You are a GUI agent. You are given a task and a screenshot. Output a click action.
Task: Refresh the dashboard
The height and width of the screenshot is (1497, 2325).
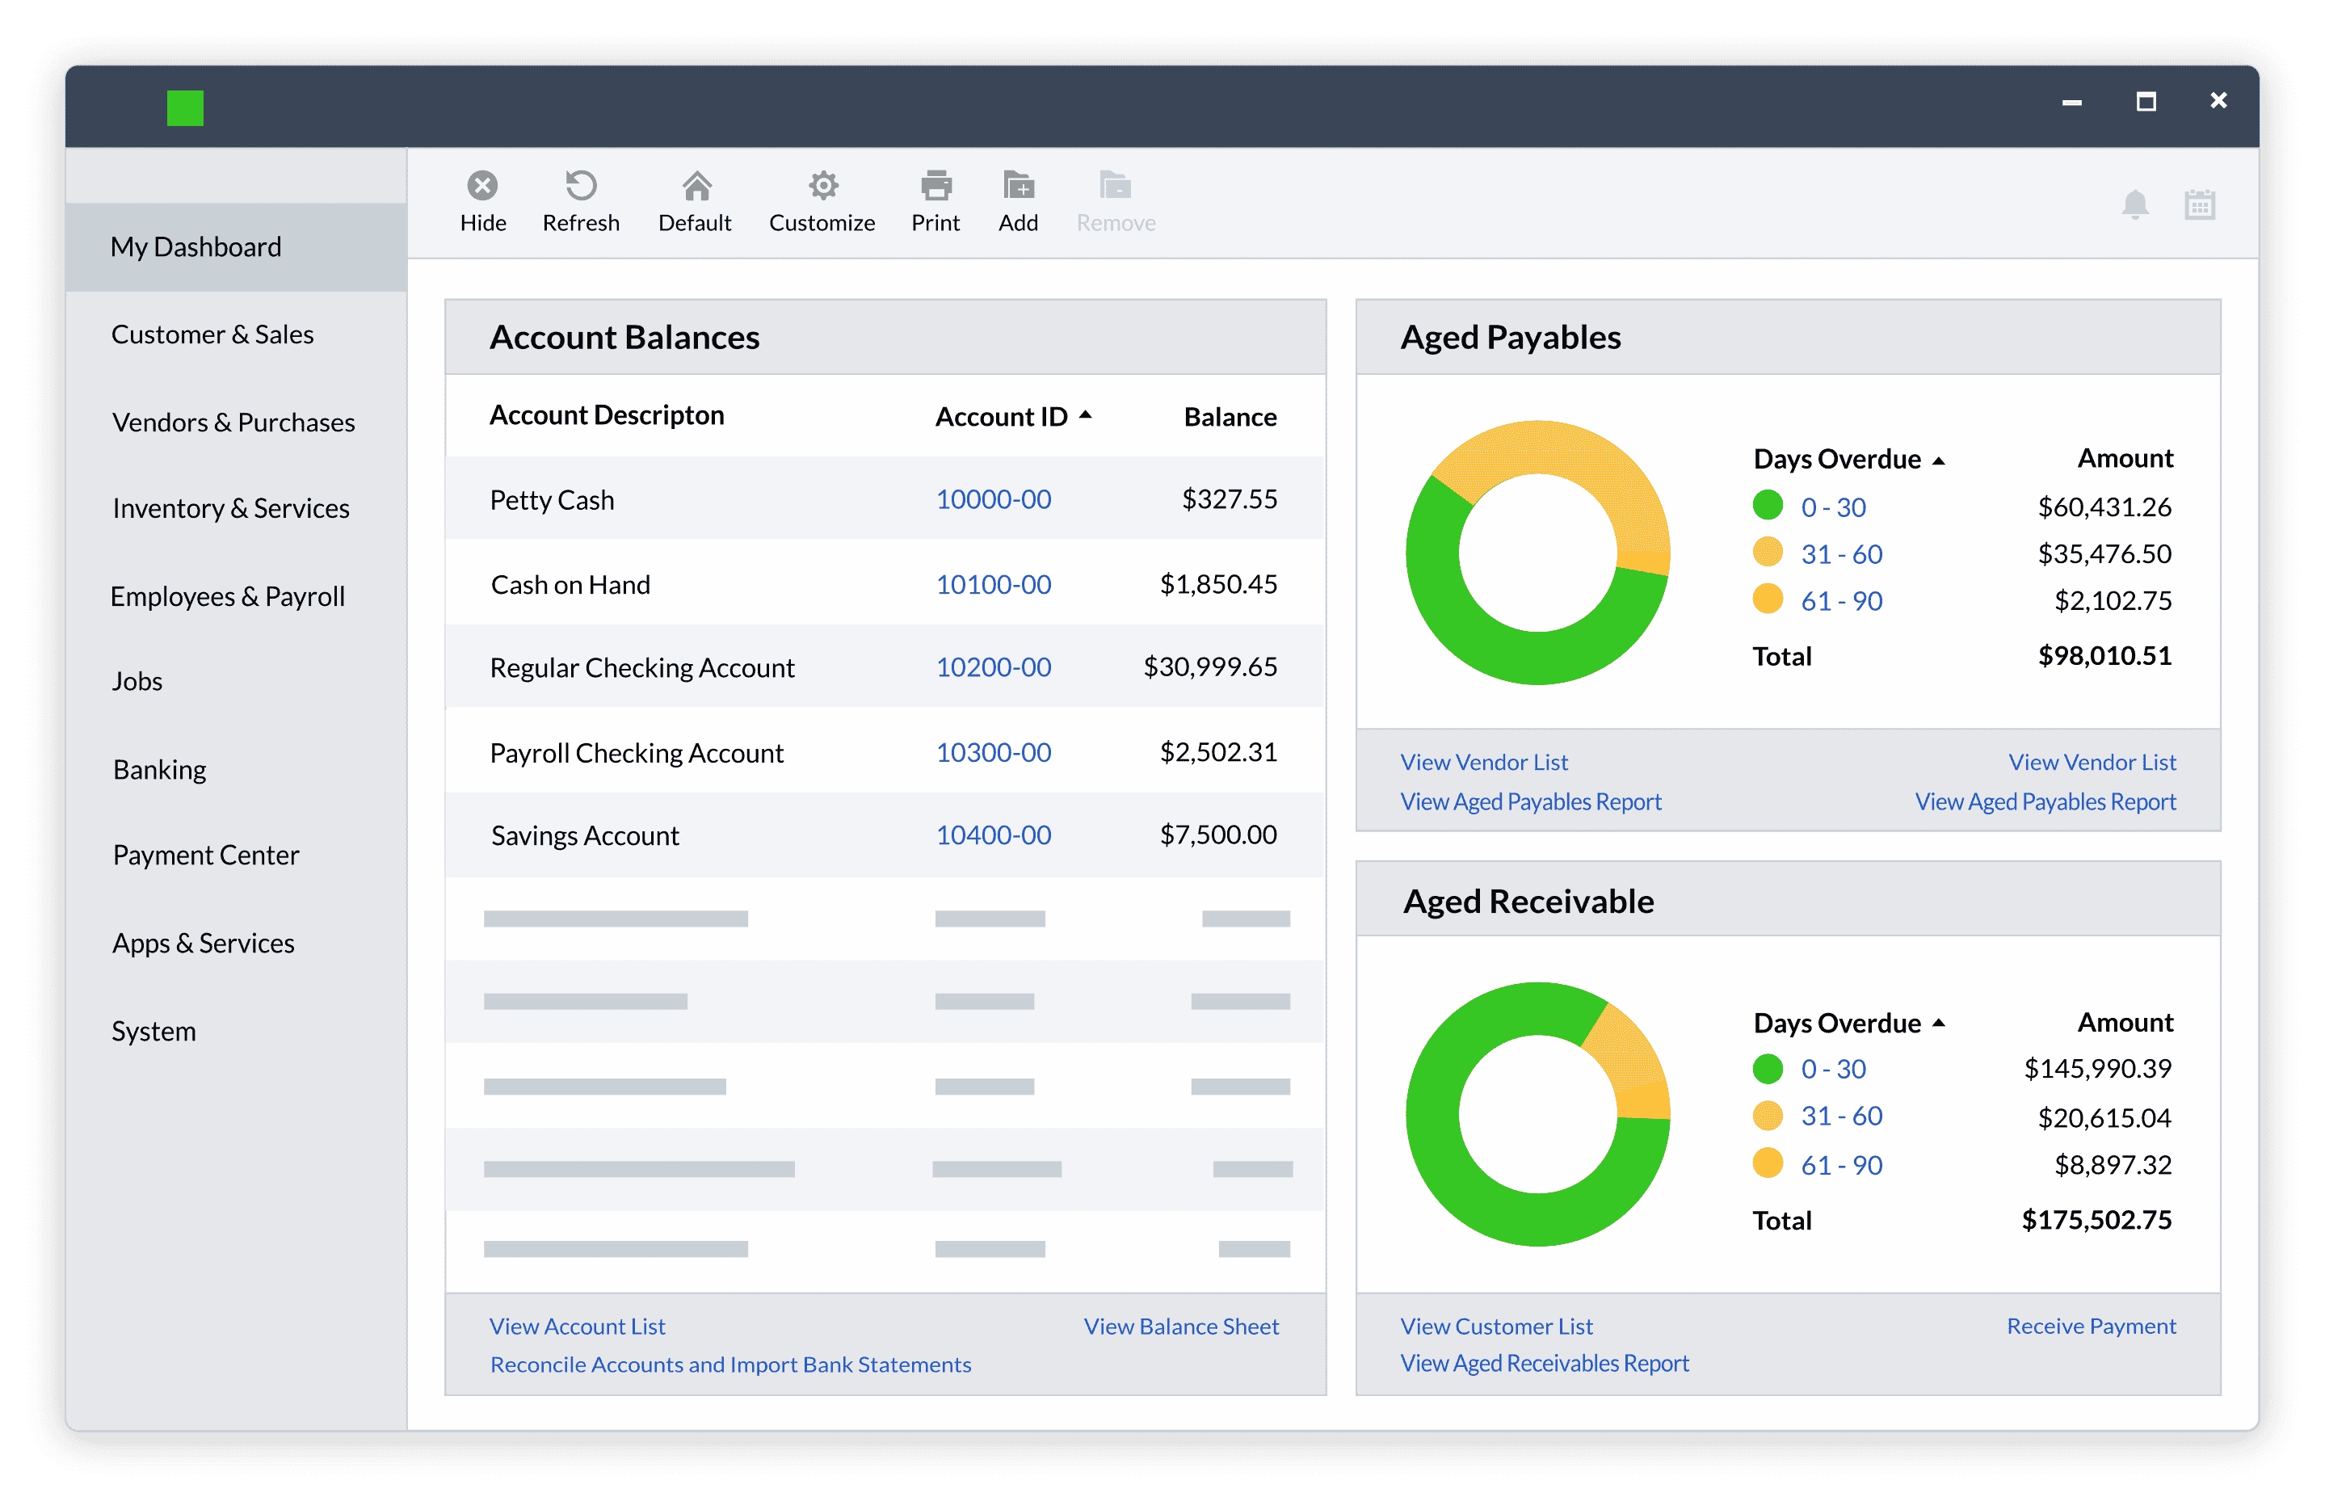(x=580, y=186)
